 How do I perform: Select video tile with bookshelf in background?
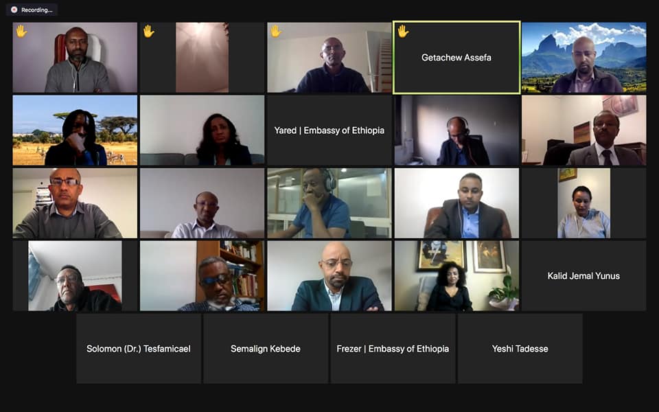pyautogui.click(x=202, y=276)
